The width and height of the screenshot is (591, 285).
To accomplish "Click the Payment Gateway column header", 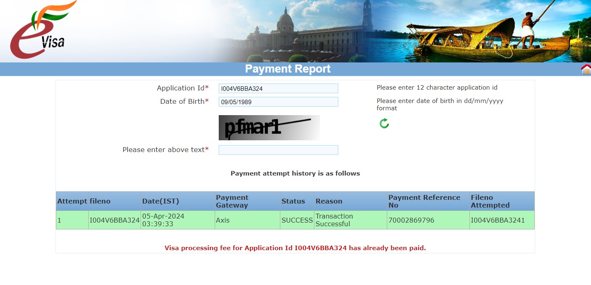I will coord(232,201).
